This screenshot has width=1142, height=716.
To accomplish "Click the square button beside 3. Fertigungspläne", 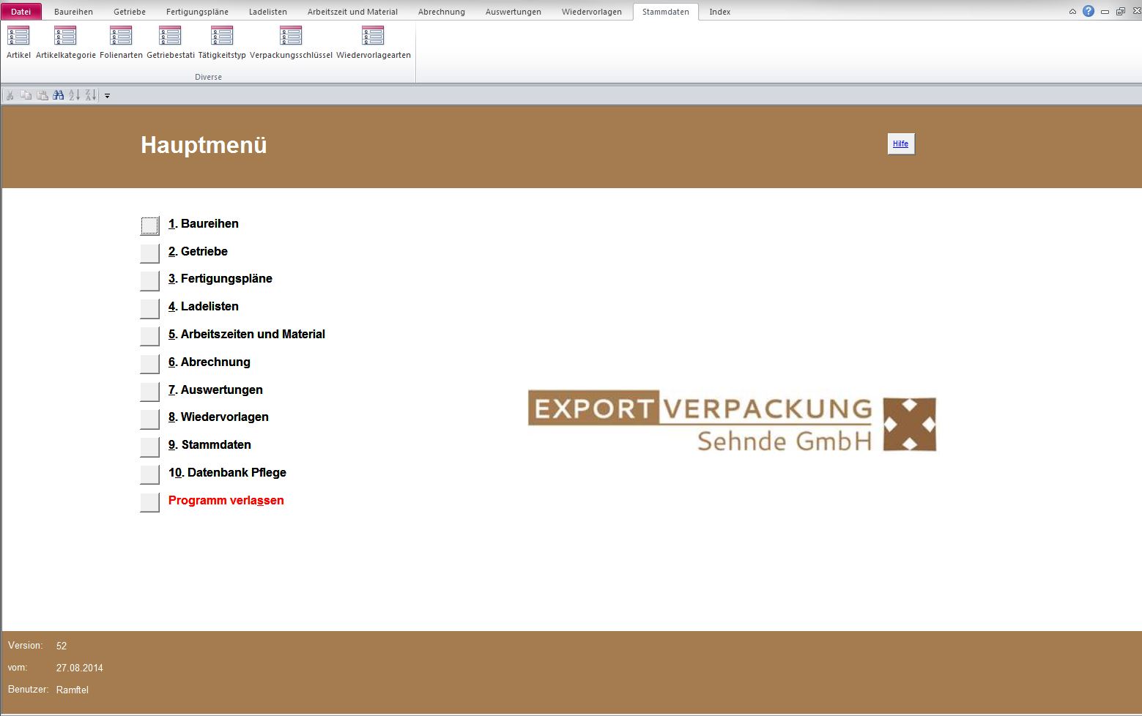I will [149, 281].
